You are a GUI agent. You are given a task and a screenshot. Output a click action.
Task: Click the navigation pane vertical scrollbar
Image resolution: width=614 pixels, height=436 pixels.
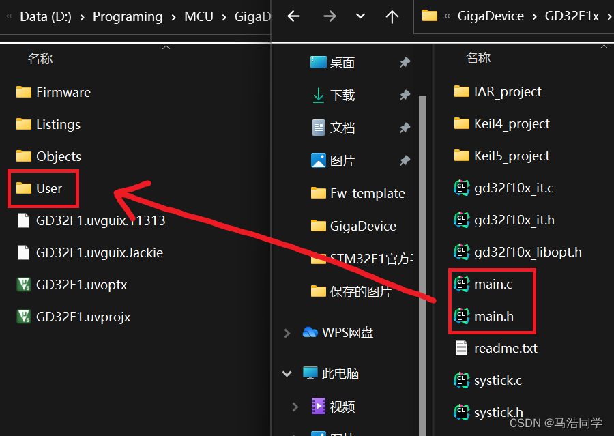click(x=422, y=265)
